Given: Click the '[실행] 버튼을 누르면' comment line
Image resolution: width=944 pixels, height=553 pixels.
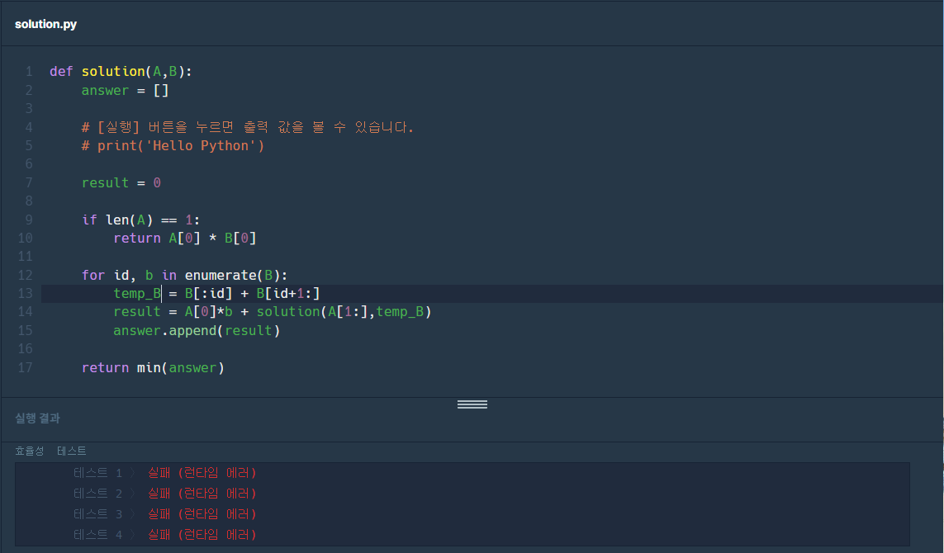Looking at the screenshot, I should click(x=248, y=127).
